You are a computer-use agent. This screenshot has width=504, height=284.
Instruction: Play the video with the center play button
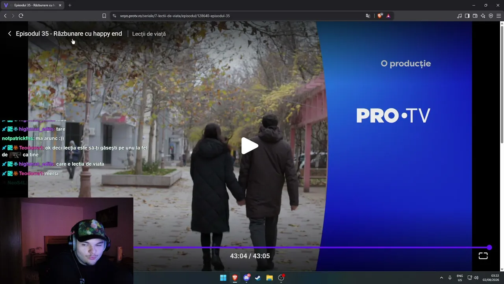[250, 146]
